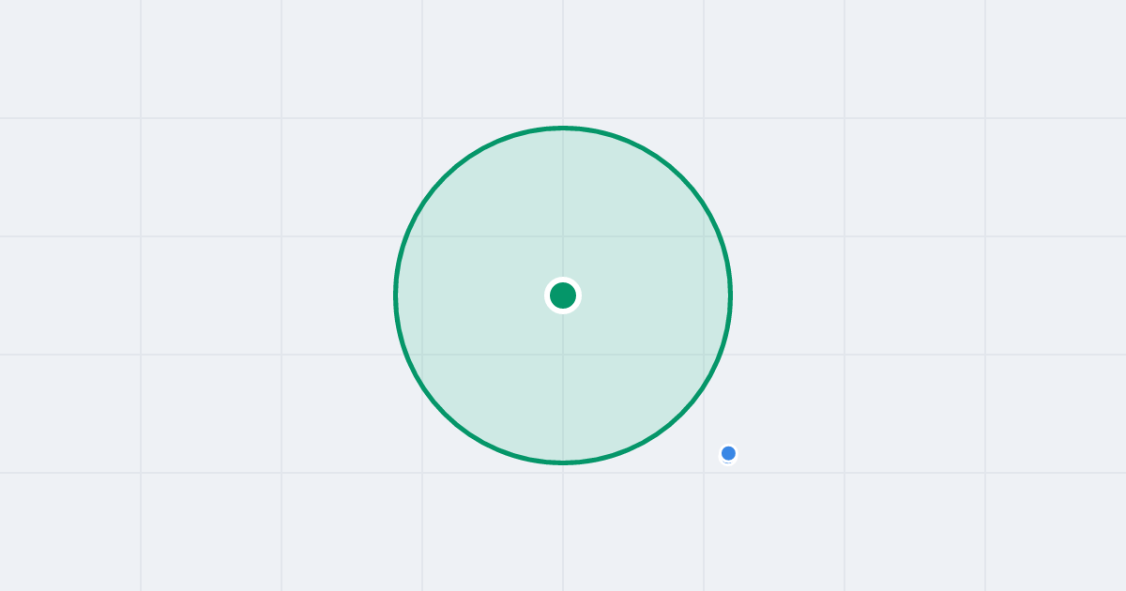Viewport: 1126px width, 591px height.
Task: Click the green center dot of circle
Action: (x=563, y=295)
